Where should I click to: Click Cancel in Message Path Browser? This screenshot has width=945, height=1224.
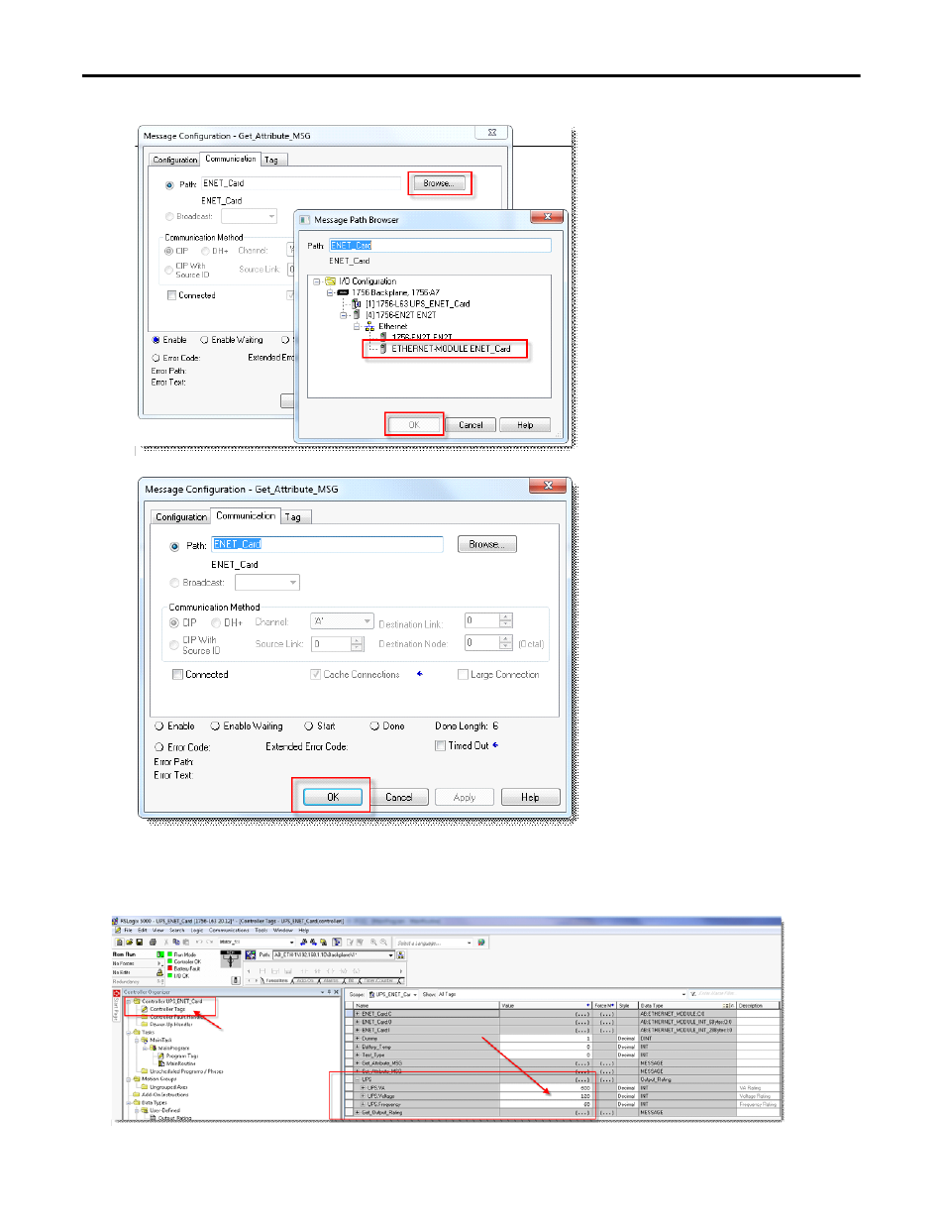tap(471, 424)
